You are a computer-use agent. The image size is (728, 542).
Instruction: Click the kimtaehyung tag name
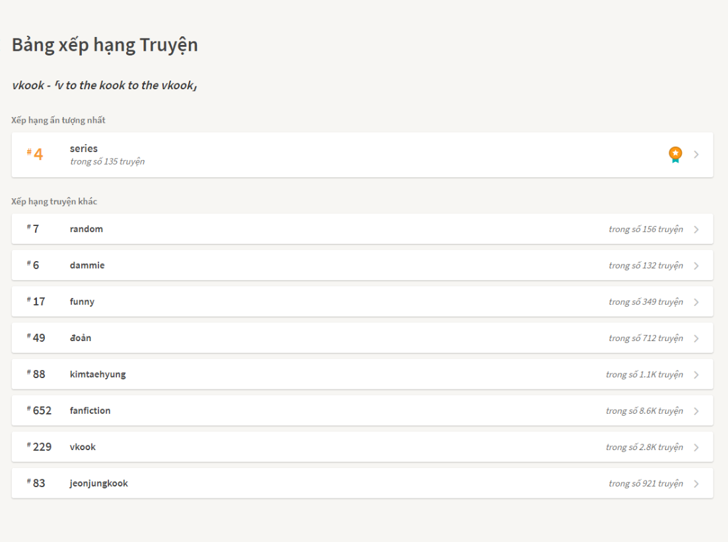pyautogui.click(x=98, y=375)
